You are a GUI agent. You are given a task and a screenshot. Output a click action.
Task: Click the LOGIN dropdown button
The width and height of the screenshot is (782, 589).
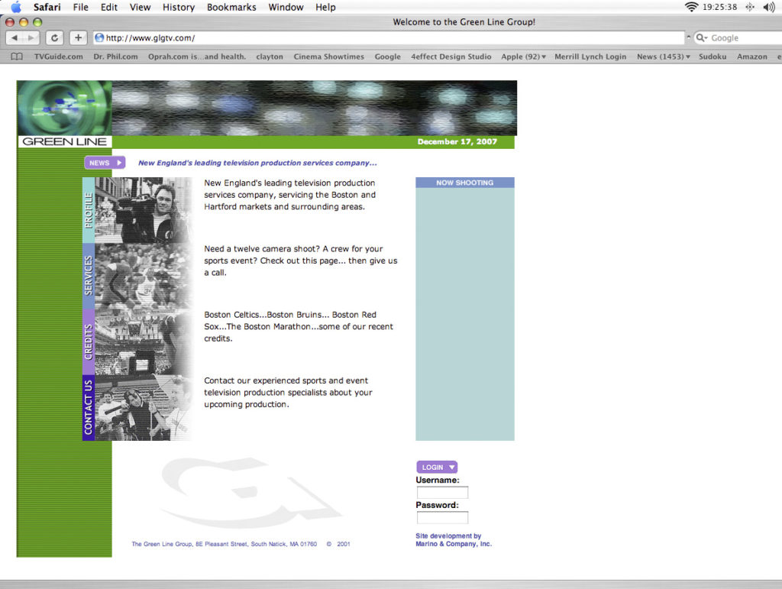(437, 468)
